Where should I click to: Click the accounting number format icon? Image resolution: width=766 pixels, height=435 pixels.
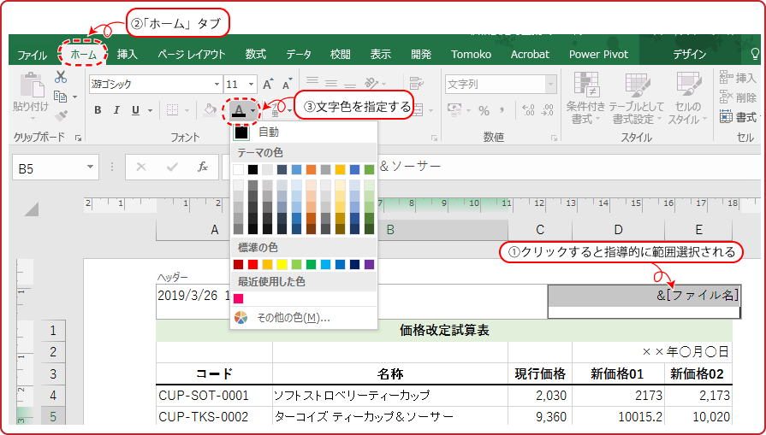click(454, 110)
